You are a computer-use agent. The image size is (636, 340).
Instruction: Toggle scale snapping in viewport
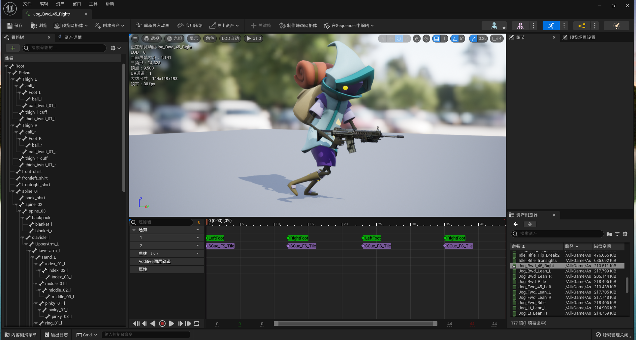(473, 39)
